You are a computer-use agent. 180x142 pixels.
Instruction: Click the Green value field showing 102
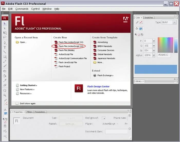click(x=148, y=46)
